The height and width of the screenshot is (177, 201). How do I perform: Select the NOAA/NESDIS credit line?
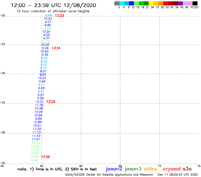point(109,175)
